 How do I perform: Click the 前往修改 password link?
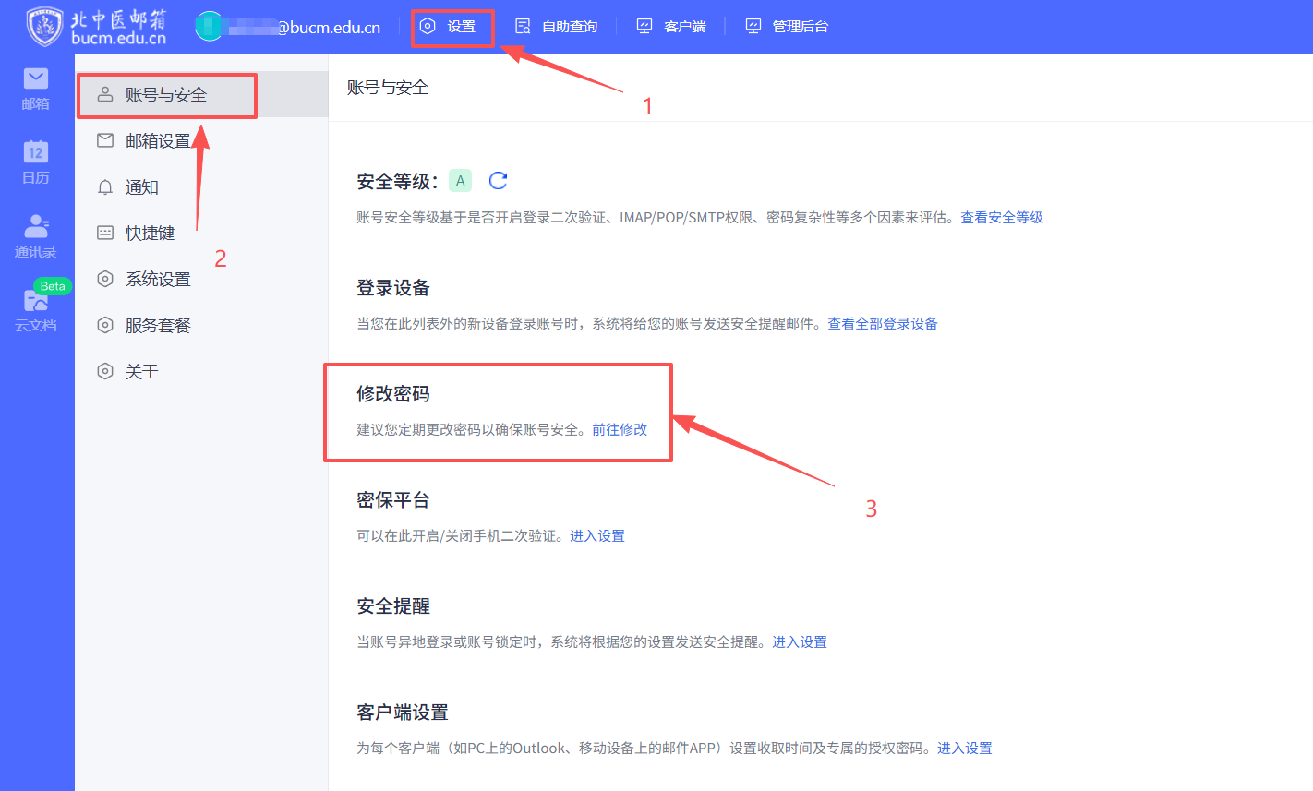click(620, 430)
